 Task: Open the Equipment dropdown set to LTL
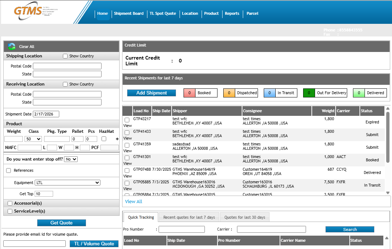(67, 183)
